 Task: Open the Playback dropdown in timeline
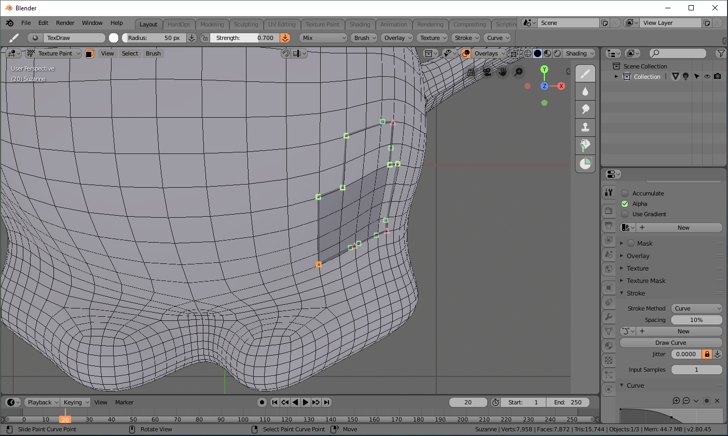[x=42, y=402]
